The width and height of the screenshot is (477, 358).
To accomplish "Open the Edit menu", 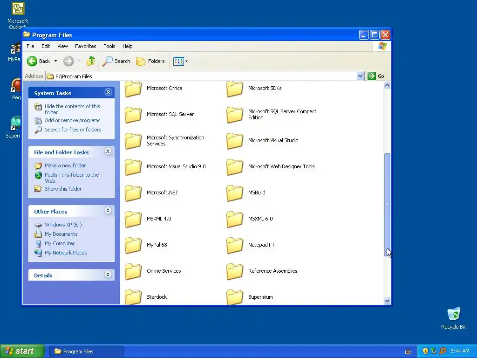I will tap(46, 46).
